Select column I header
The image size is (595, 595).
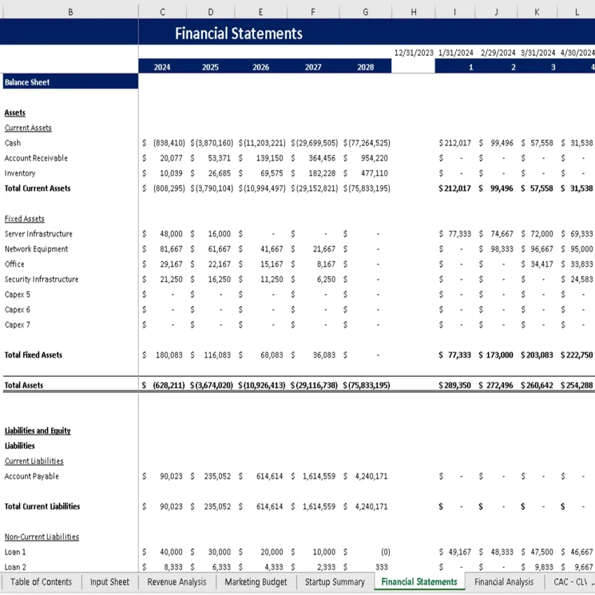pos(454,12)
